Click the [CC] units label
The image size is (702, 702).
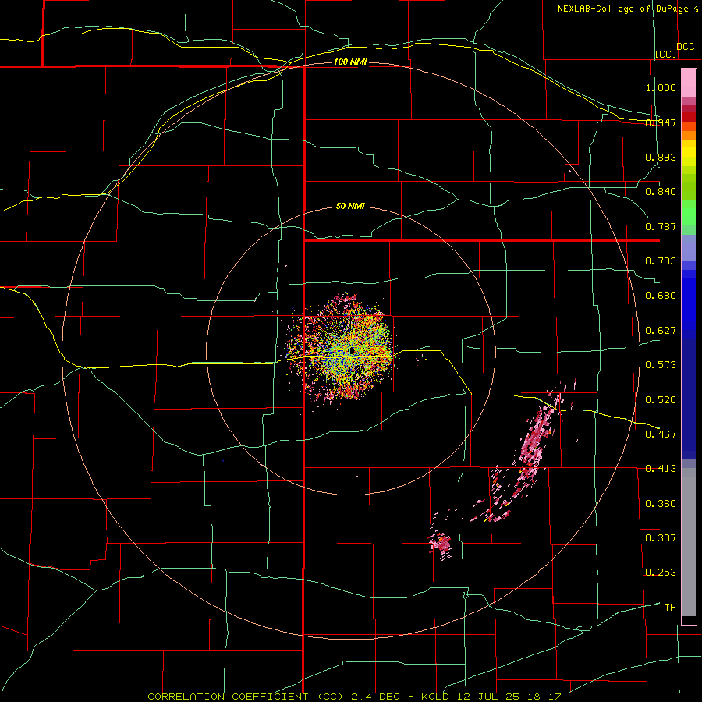coord(666,54)
